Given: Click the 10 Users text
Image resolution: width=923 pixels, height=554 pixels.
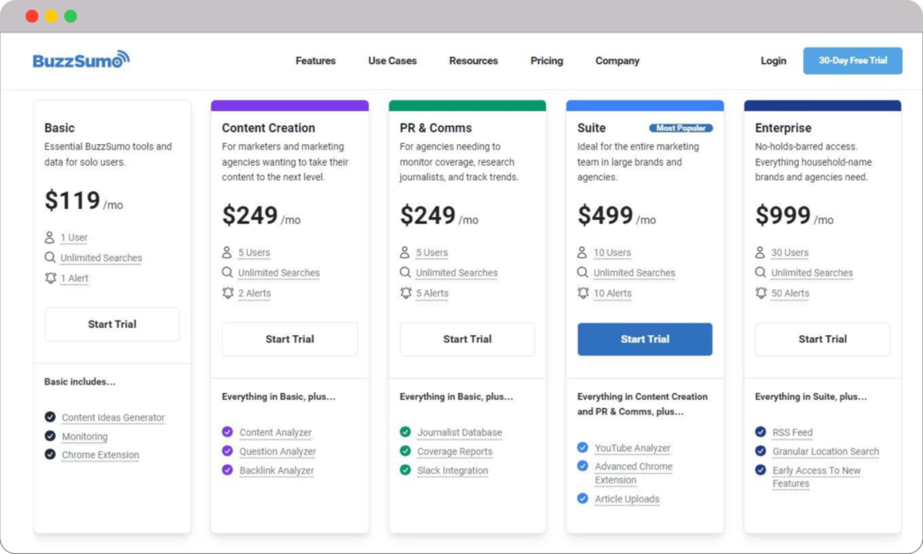Looking at the screenshot, I should tap(612, 252).
